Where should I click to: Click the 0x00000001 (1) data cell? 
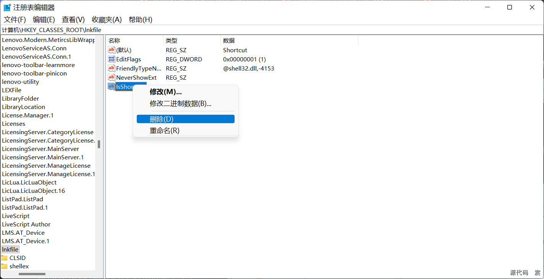coord(244,59)
